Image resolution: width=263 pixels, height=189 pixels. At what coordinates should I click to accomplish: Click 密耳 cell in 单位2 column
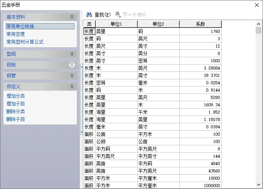point(158,61)
